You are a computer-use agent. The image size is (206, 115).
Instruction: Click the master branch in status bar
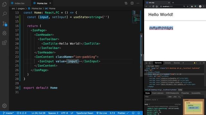click(8, 113)
